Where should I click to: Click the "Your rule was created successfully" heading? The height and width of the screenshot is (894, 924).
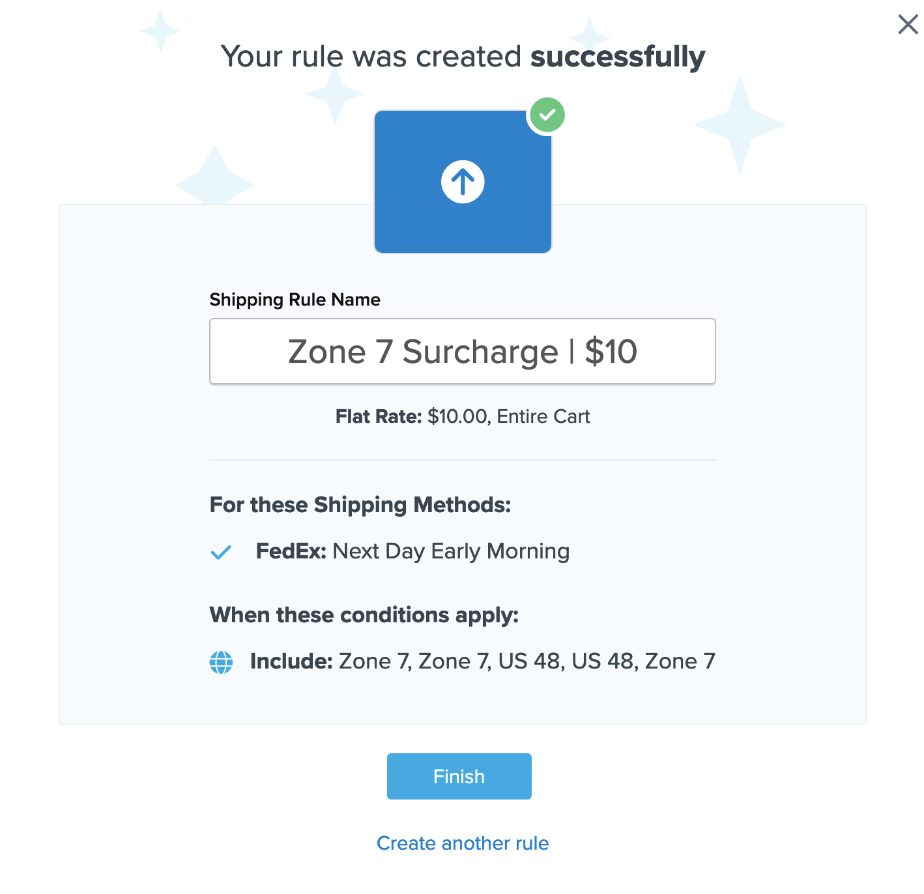click(462, 57)
